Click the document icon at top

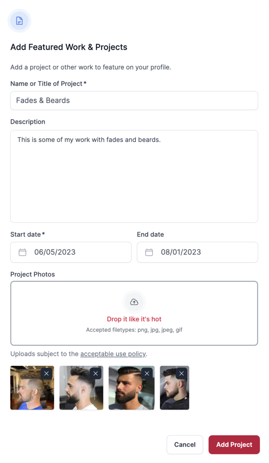point(19,21)
